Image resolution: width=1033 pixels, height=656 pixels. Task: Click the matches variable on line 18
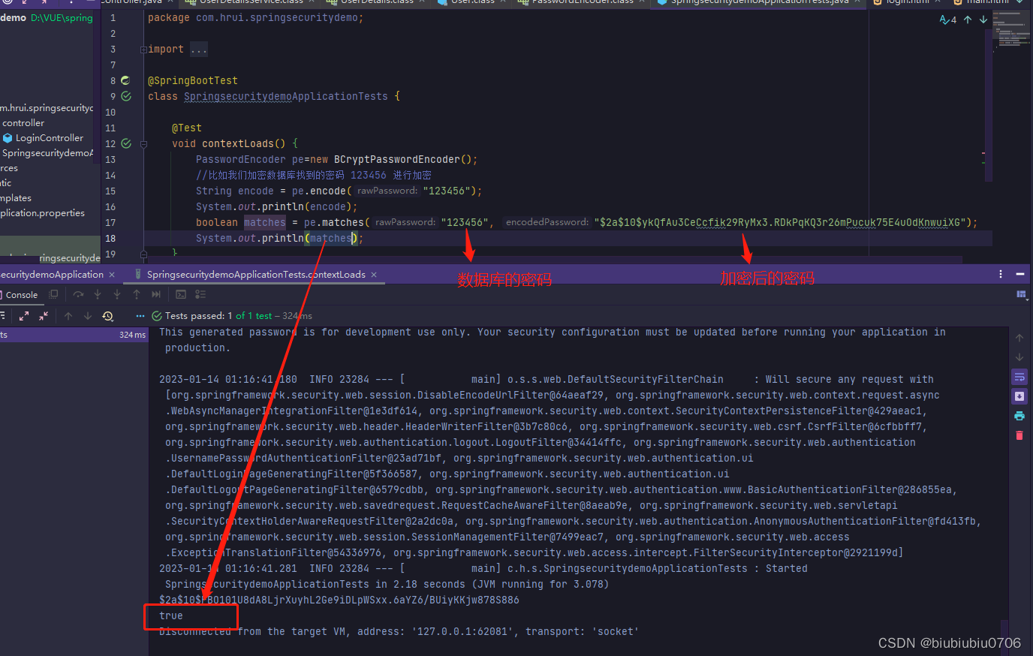click(x=331, y=238)
